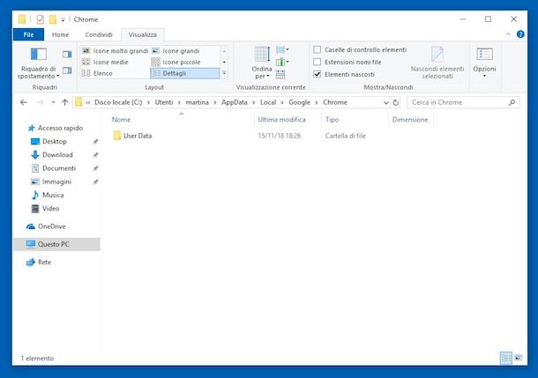538x378 pixels.
Task: Sort by Dimensione column header
Action: point(410,120)
